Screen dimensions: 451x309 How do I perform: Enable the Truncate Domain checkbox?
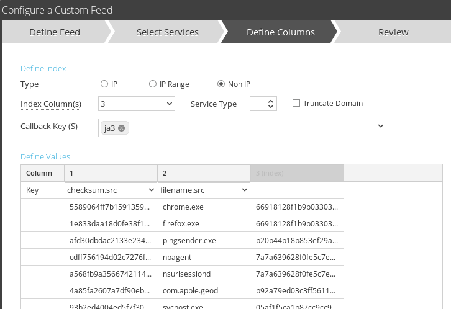pos(296,103)
